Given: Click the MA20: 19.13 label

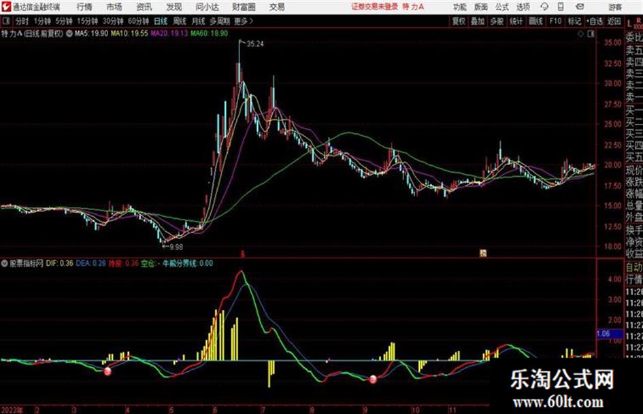Looking at the screenshot, I should pos(169,33).
